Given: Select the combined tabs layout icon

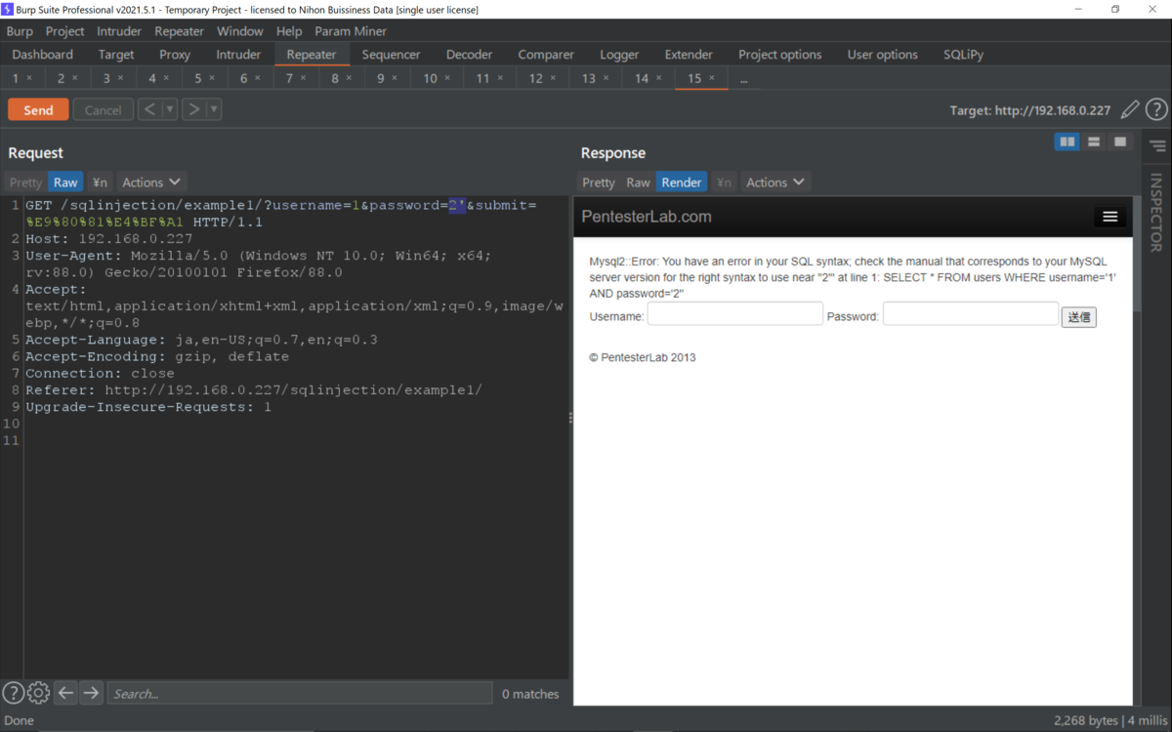Looking at the screenshot, I should [1120, 142].
